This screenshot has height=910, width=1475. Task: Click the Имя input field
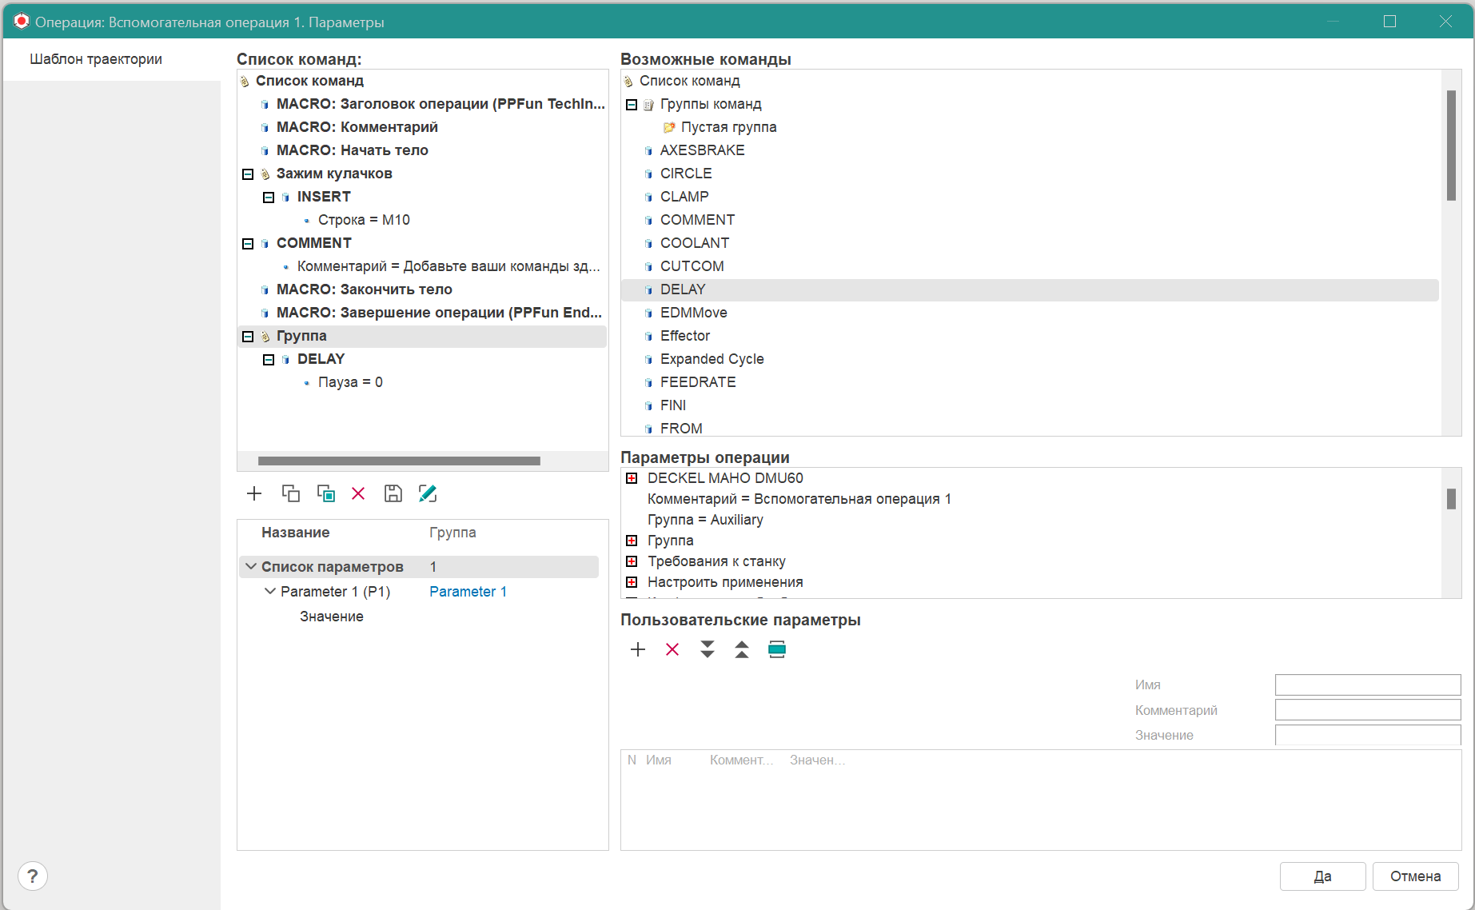tap(1367, 684)
